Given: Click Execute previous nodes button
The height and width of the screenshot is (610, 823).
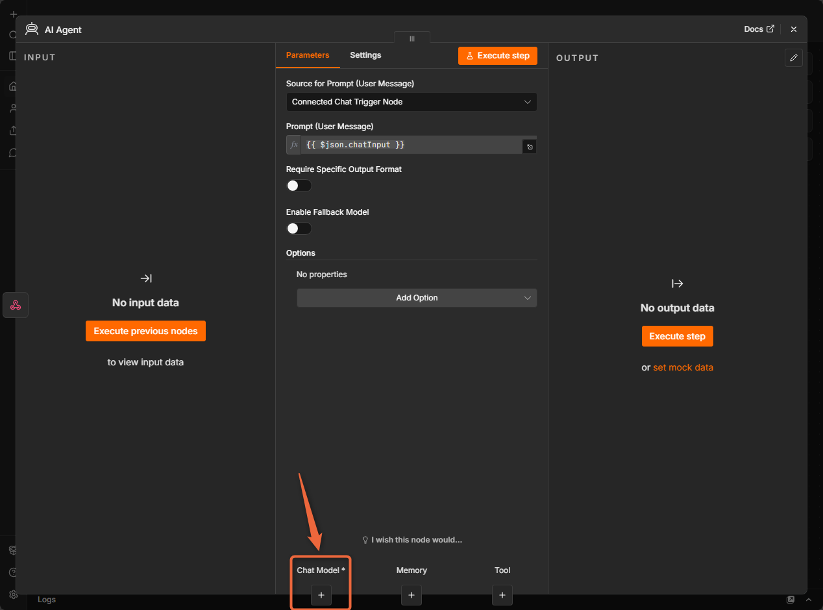Looking at the screenshot, I should pyautogui.click(x=145, y=331).
